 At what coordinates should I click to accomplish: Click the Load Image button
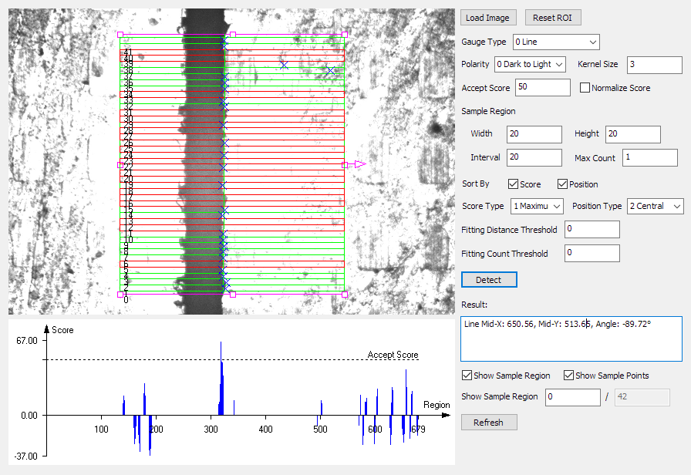(x=488, y=18)
